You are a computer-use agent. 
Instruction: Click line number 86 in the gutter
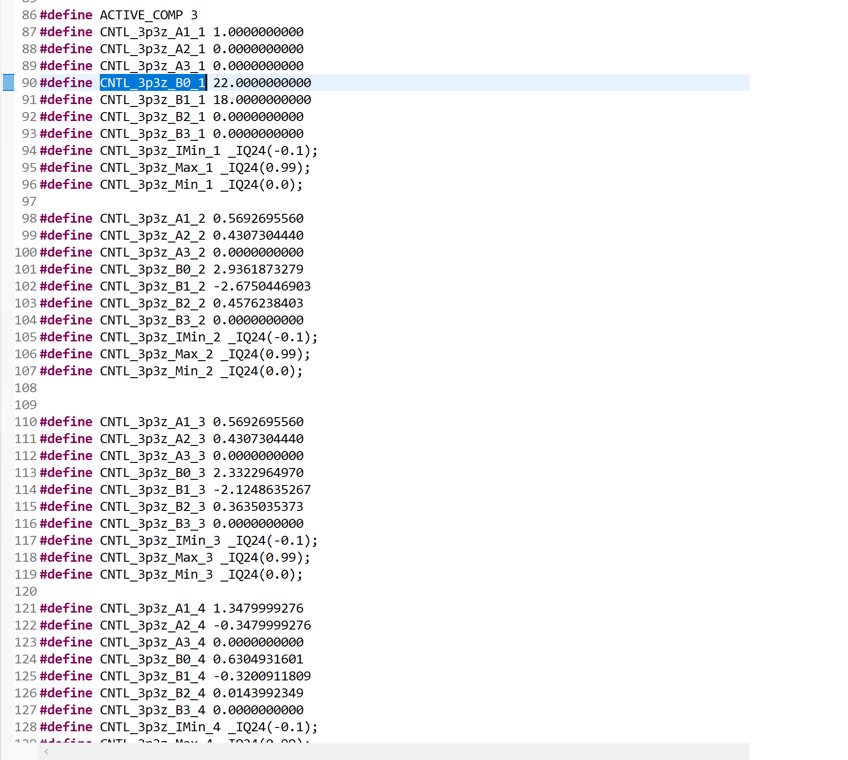point(29,15)
